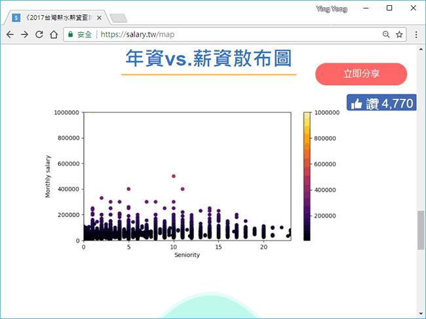Click the 安全 secure label

pos(85,35)
